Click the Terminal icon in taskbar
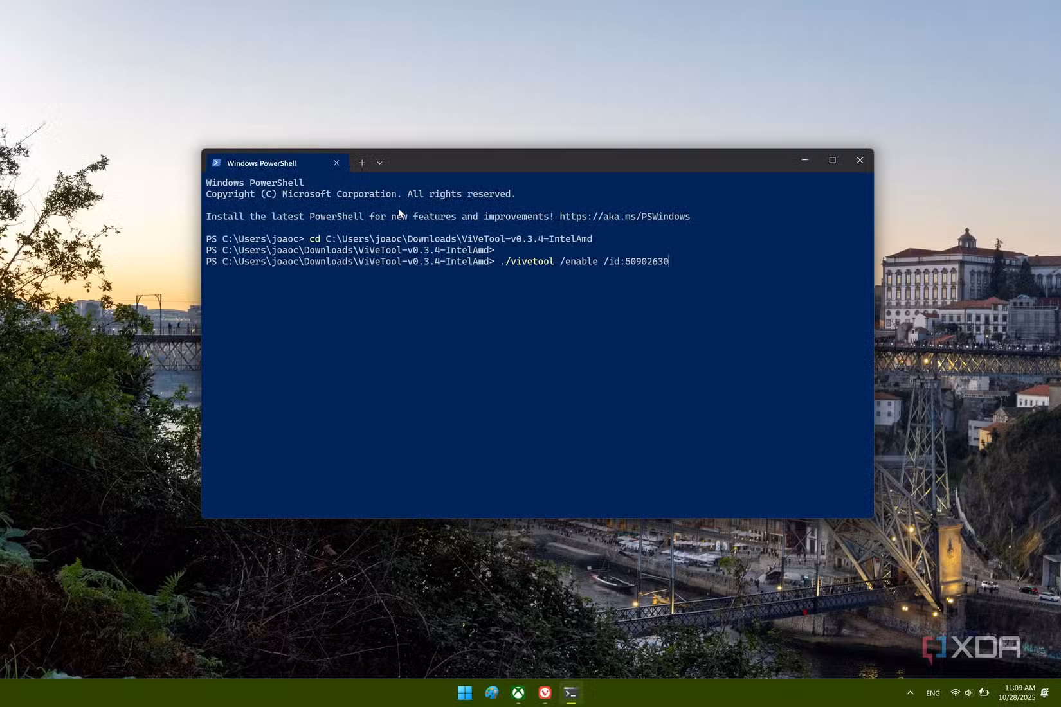The height and width of the screenshot is (707, 1061). point(570,693)
